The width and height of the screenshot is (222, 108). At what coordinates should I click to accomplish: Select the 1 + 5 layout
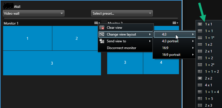[209, 98]
